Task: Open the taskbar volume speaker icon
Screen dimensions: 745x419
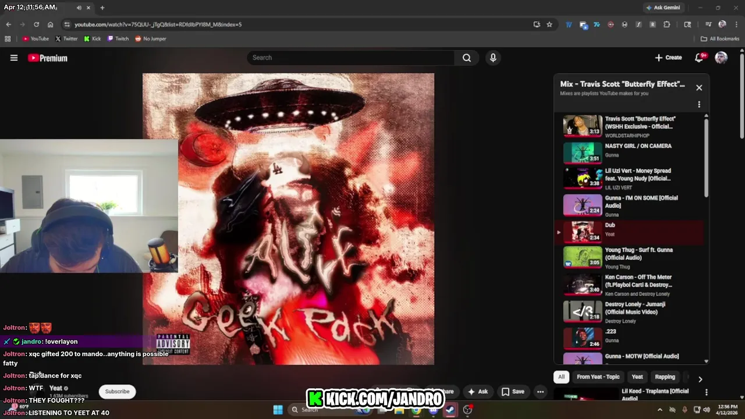Action: coord(707,410)
